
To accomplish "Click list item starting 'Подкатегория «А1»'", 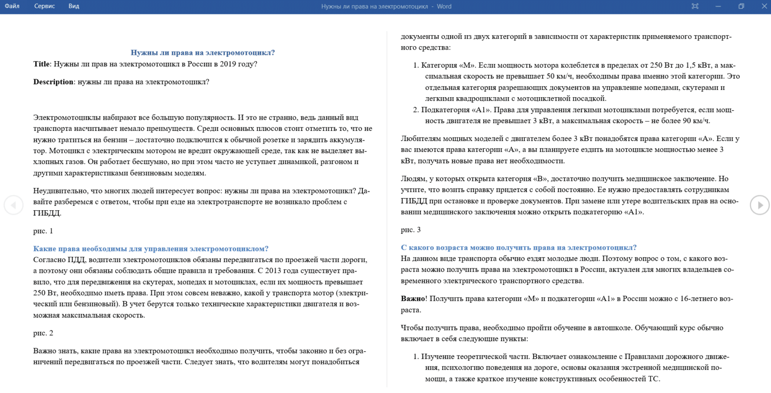I will coord(573,115).
